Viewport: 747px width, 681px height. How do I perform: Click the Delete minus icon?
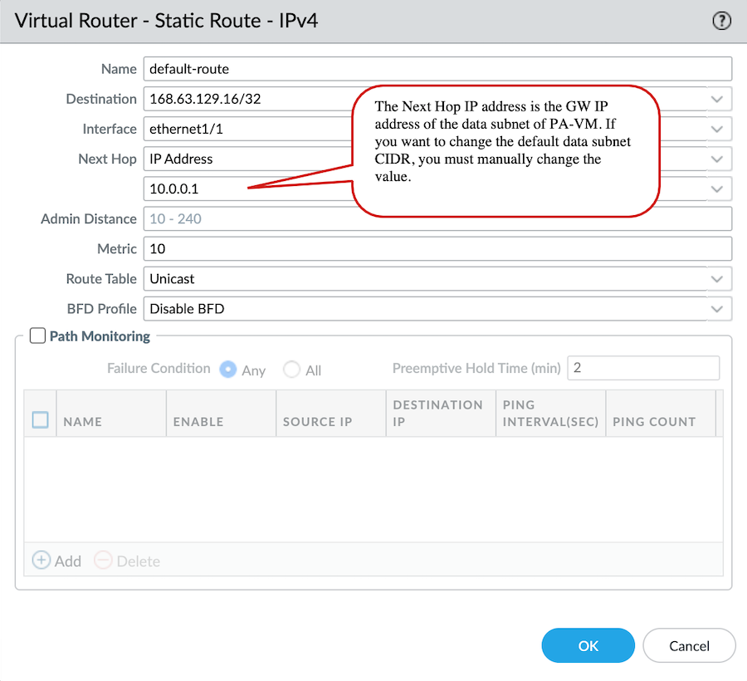[103, 561]
